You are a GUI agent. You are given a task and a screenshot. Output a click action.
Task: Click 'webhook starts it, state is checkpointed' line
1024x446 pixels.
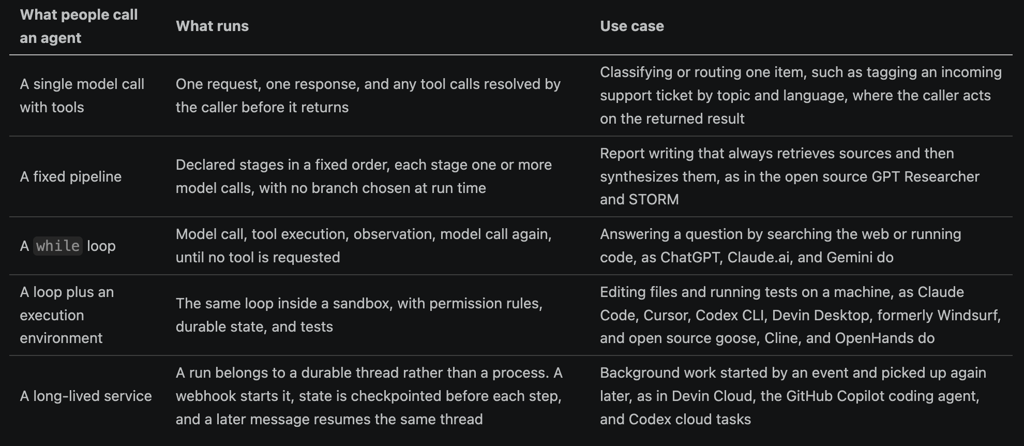tap(369, 396)
